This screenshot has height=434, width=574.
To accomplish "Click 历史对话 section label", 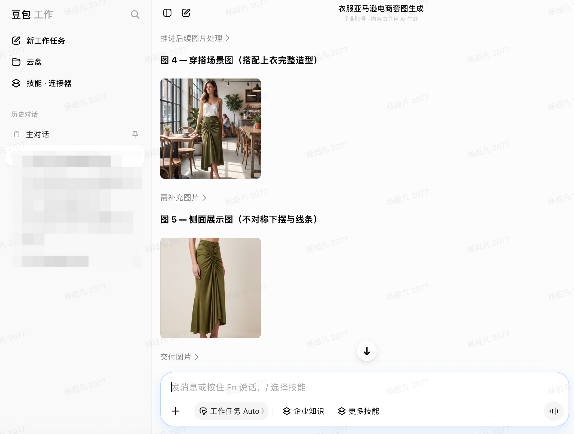I will [x=25, y=114].
